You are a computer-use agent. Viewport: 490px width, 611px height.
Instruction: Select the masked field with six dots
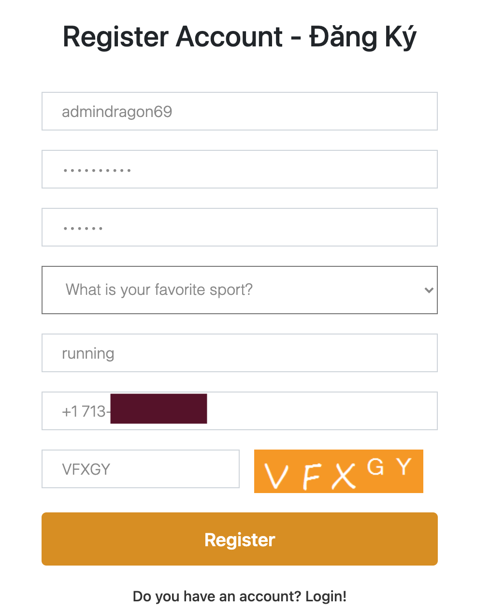tap(240, 227)
